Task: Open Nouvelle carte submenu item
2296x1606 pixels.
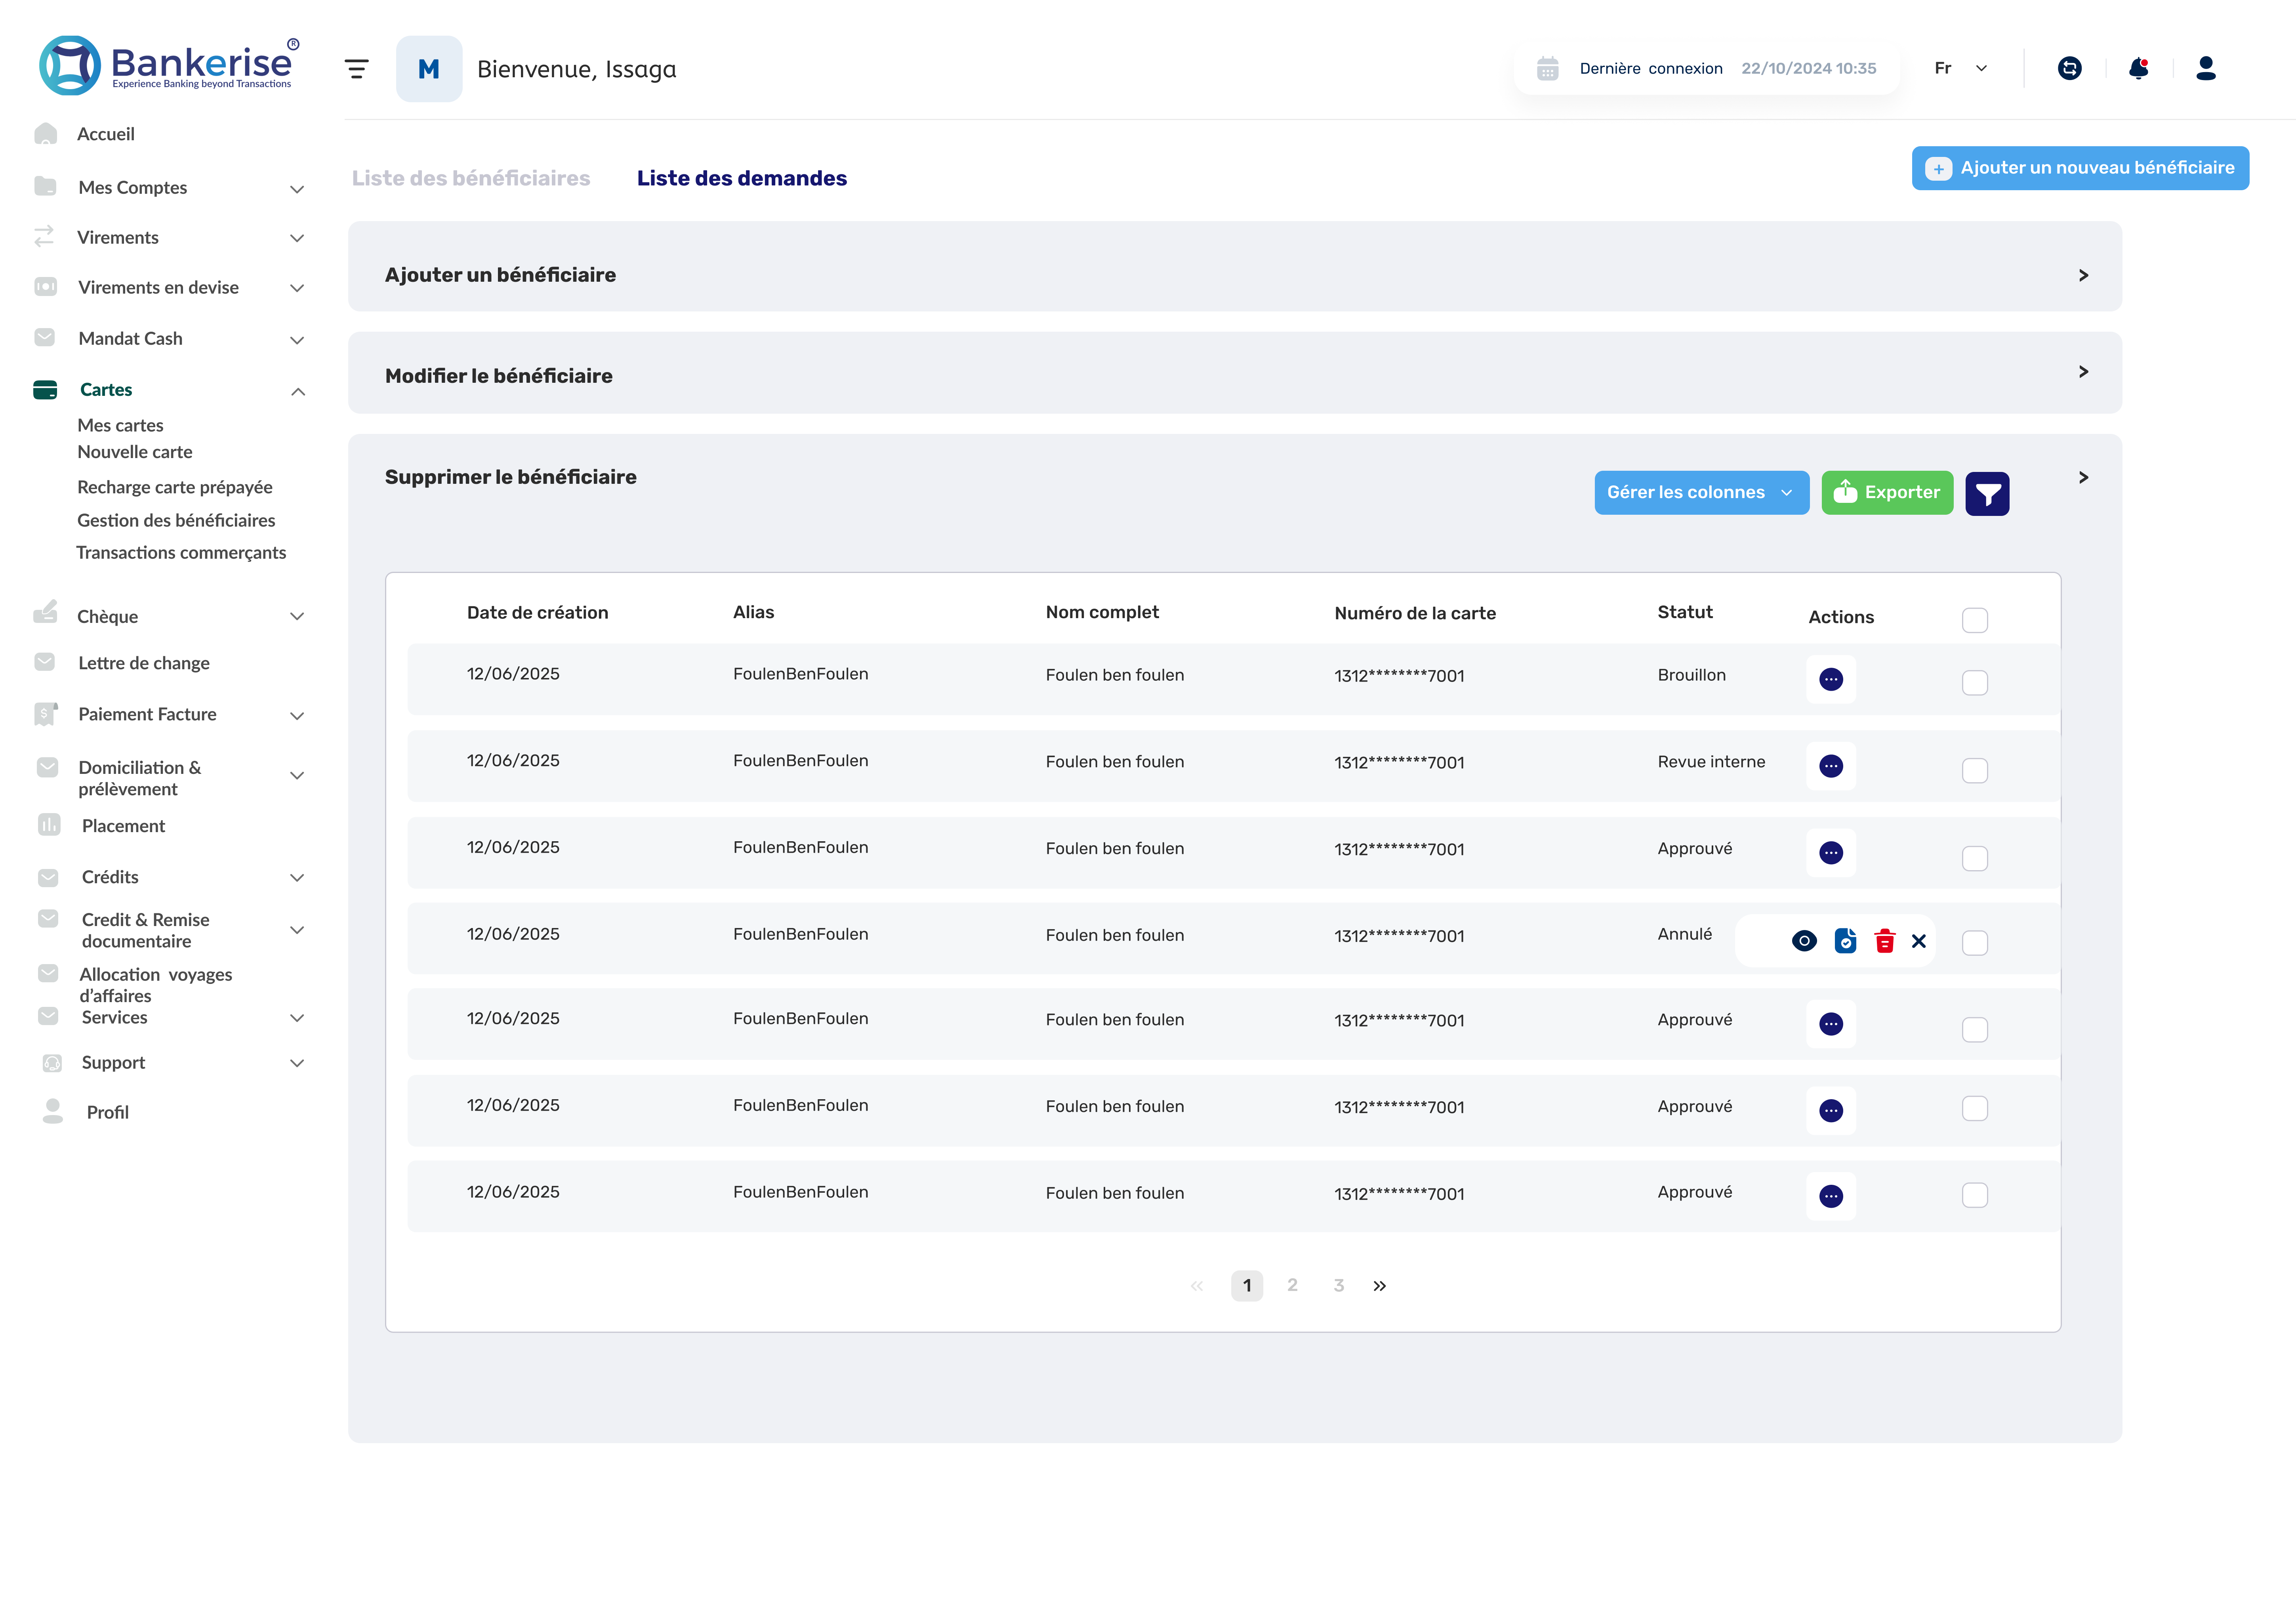Action: pos(135,452)
